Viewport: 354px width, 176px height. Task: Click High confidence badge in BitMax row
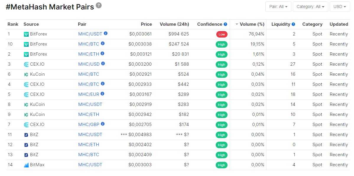coord(222,165)
